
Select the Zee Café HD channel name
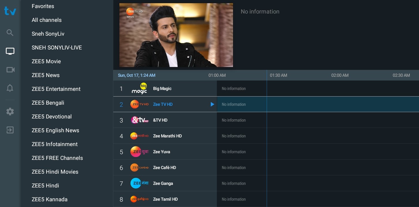coord(165,168)
